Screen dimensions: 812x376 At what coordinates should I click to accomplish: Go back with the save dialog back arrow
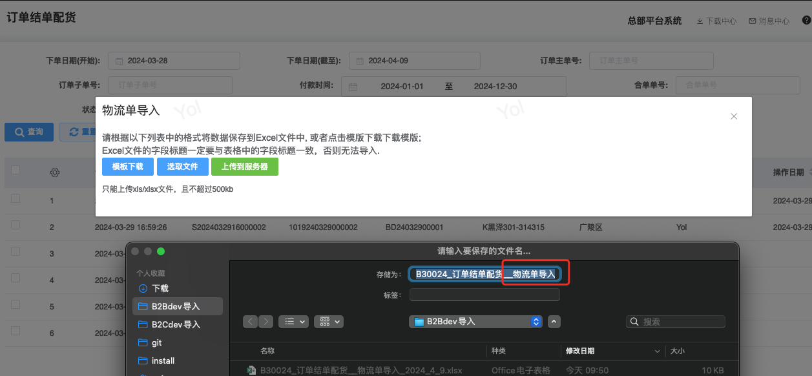coord(251,322)
